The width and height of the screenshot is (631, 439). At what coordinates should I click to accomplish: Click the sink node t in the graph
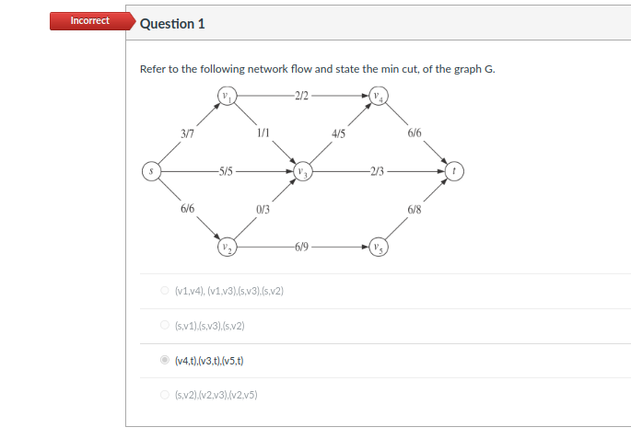coord(454,171)
